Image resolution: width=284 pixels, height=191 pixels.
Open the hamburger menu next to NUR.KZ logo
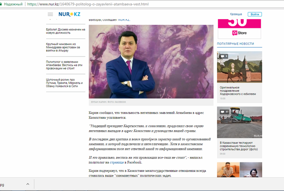[50, 14]
